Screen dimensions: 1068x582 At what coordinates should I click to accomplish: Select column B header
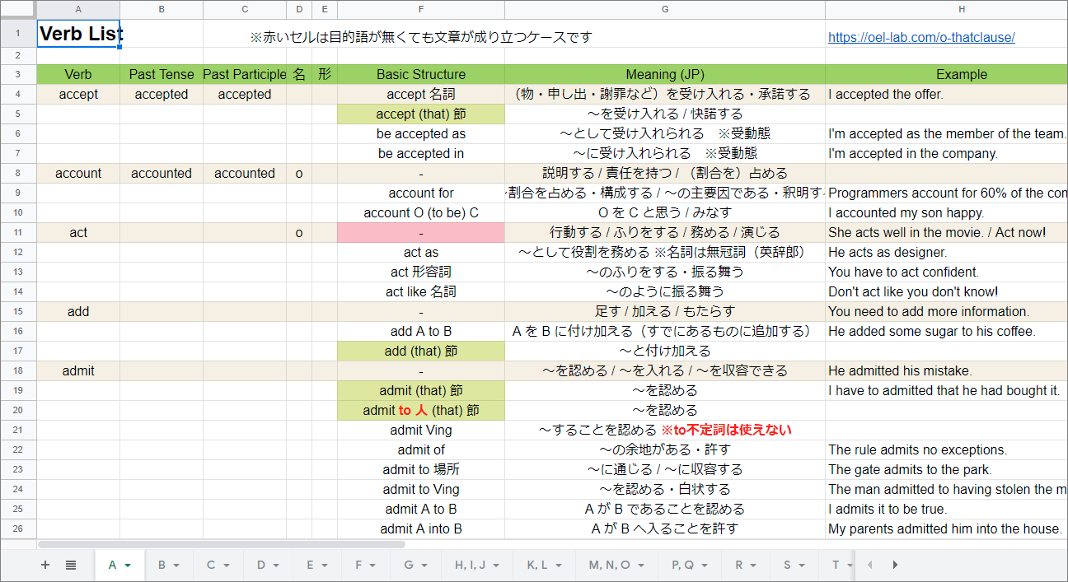point(162,9)
